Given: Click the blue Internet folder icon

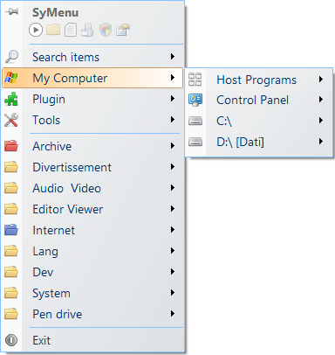Looking at the screenshot, I should [x=11, y=230].
